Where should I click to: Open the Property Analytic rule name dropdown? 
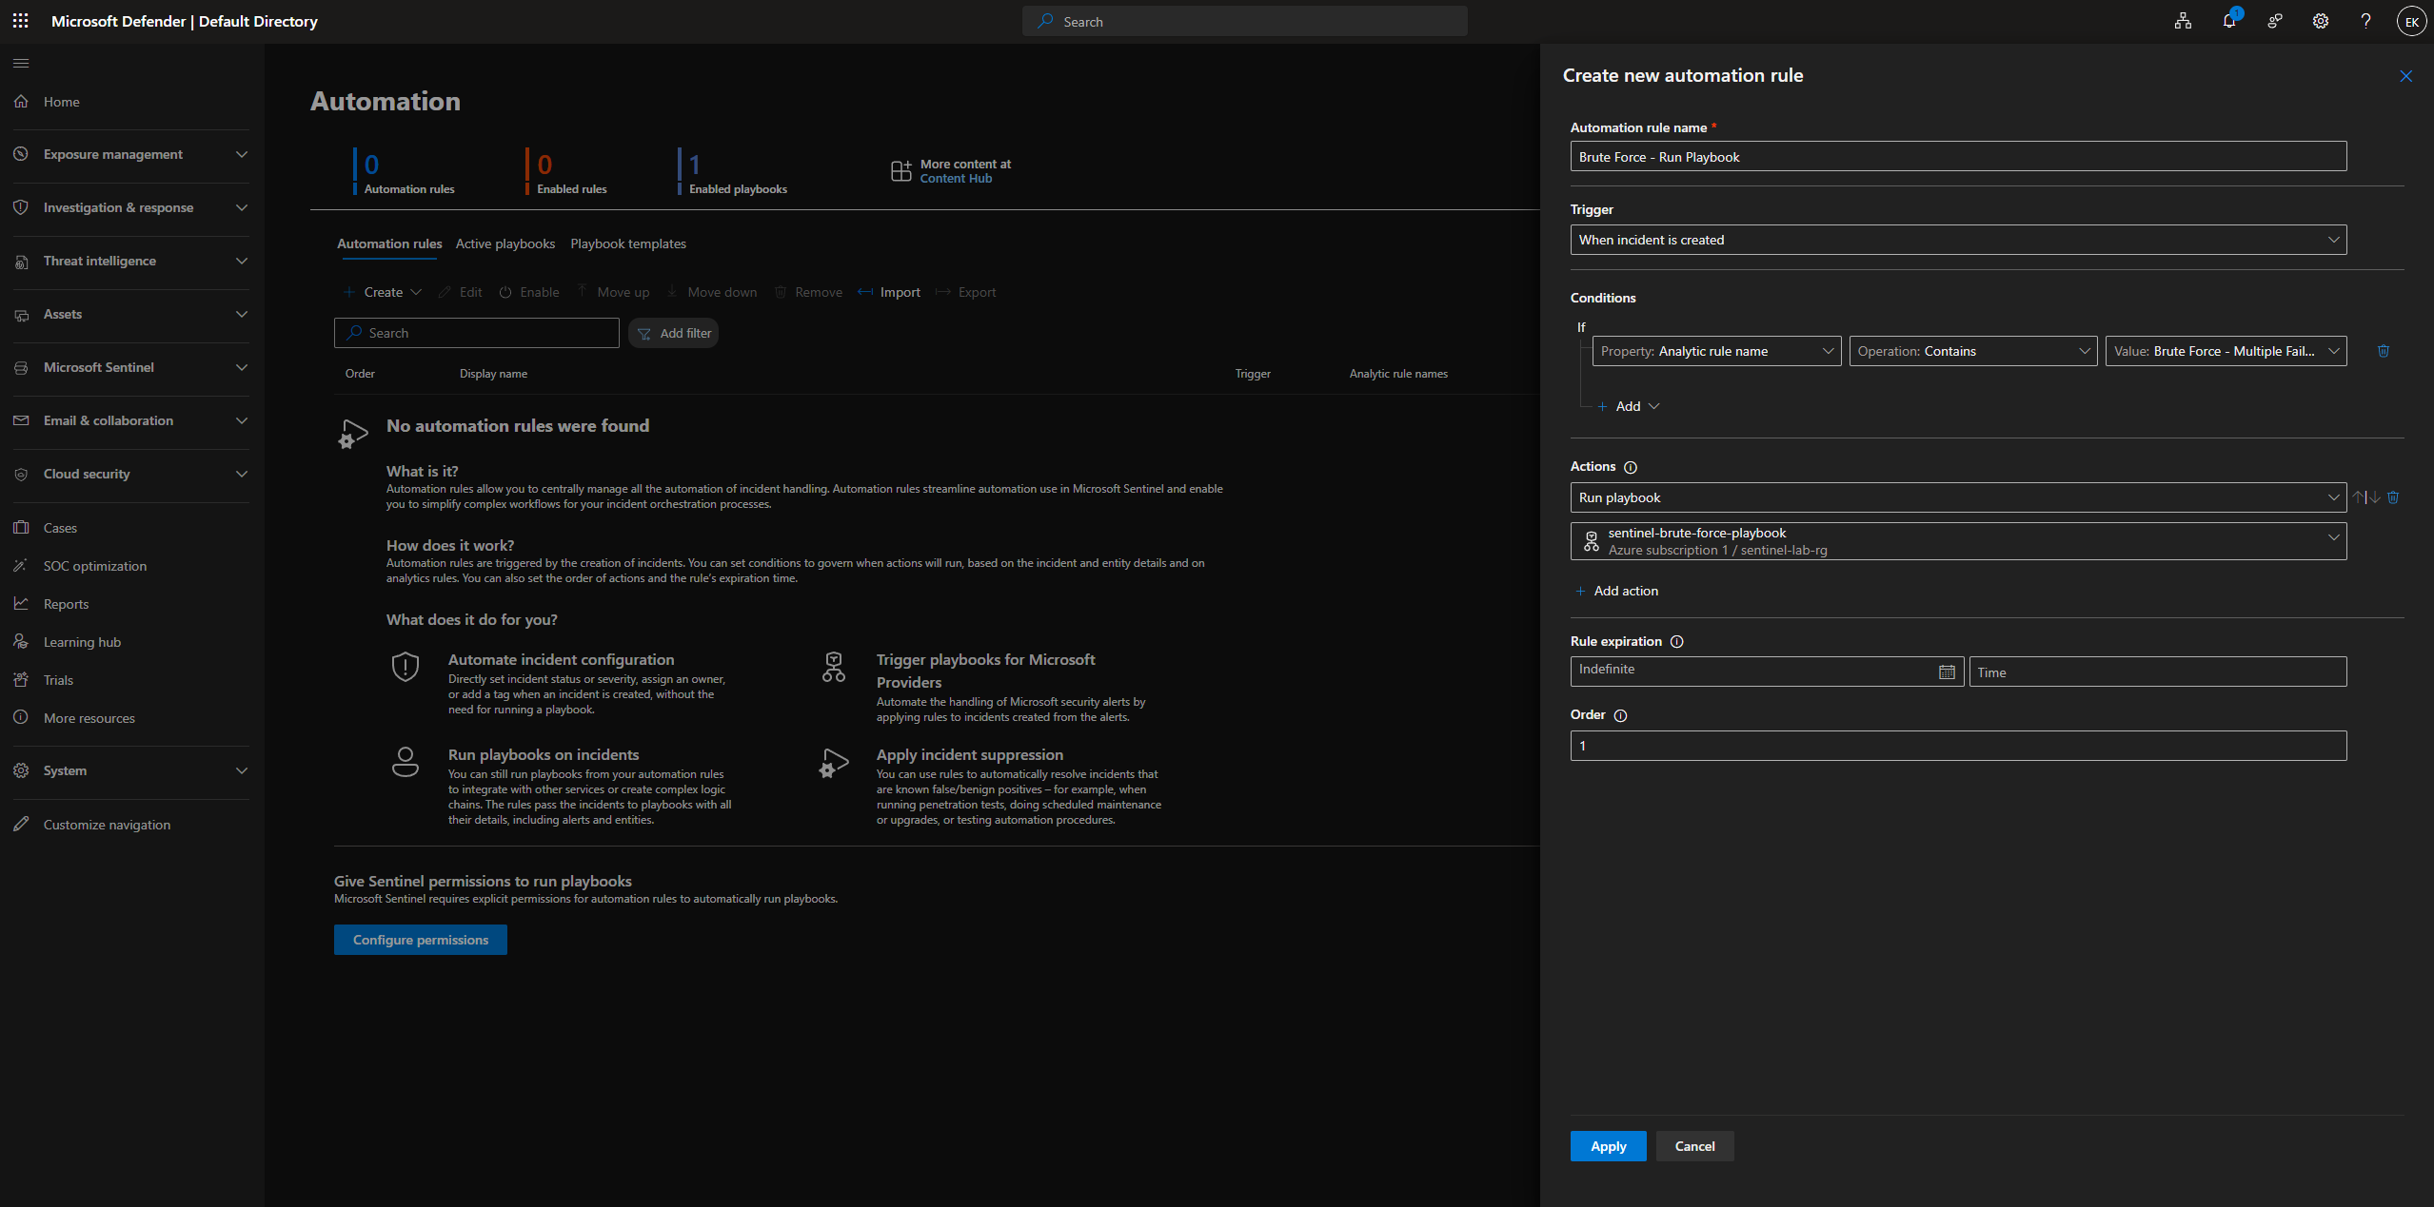coord(1716,351)
